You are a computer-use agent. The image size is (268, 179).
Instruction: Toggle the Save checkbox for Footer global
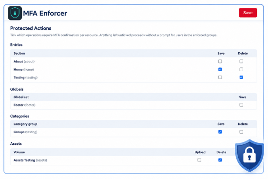click(x=241, y=105)
